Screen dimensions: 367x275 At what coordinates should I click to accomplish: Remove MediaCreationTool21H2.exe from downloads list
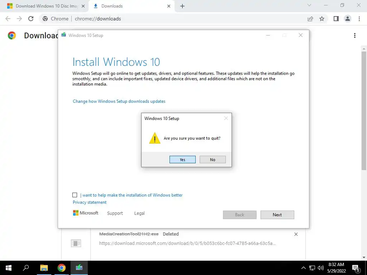point(296,234)
